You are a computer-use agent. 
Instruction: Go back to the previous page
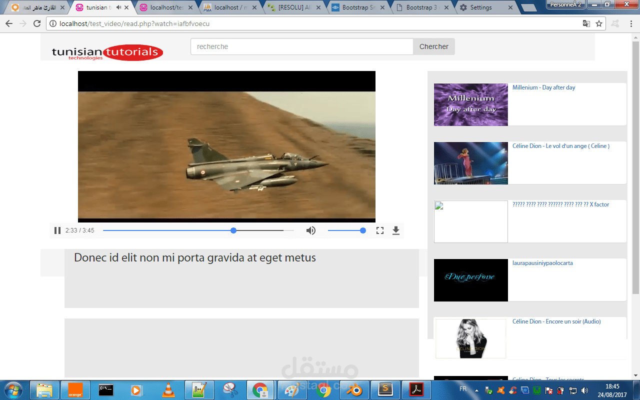[9, 23]
